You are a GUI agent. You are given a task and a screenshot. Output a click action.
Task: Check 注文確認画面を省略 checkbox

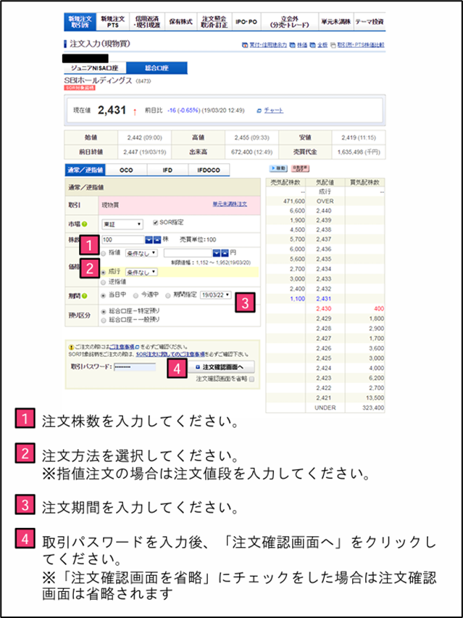click(251, 379)
